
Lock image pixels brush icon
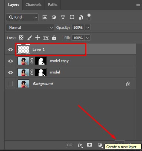[x=30, y=38]
